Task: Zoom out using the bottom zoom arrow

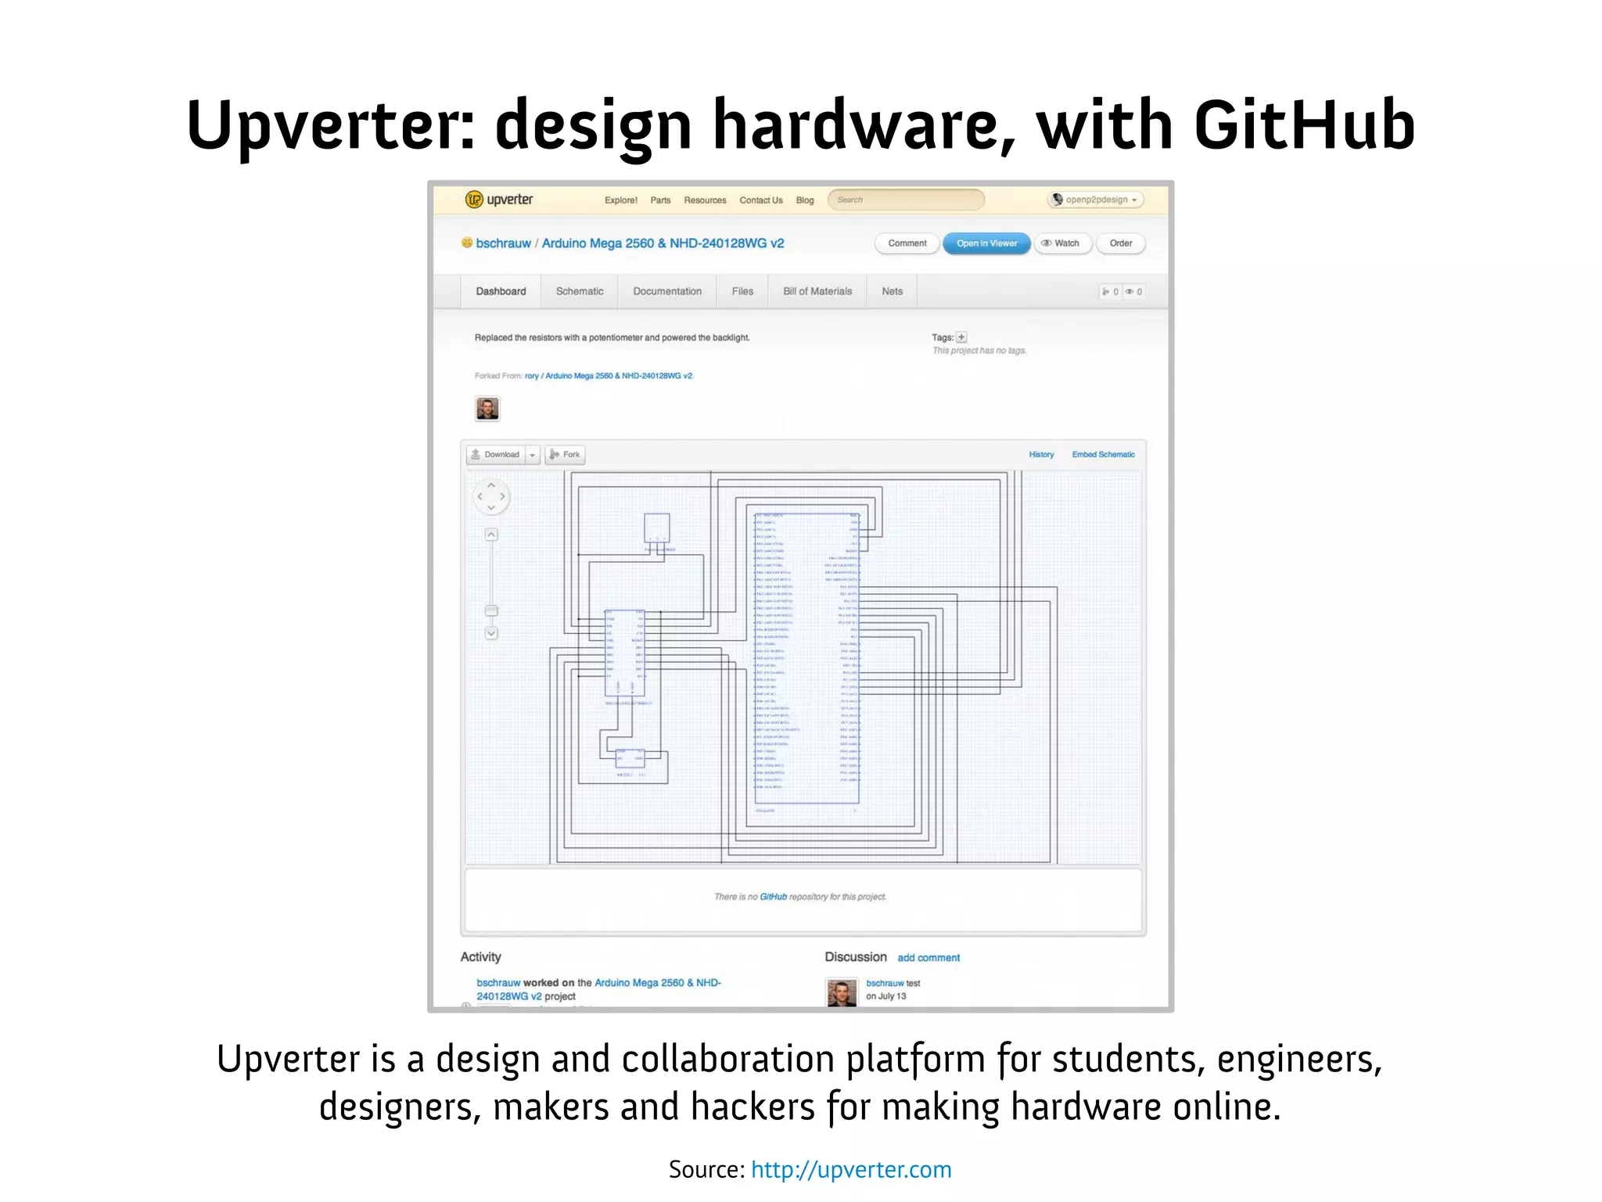Action: (x=491, y=633)
